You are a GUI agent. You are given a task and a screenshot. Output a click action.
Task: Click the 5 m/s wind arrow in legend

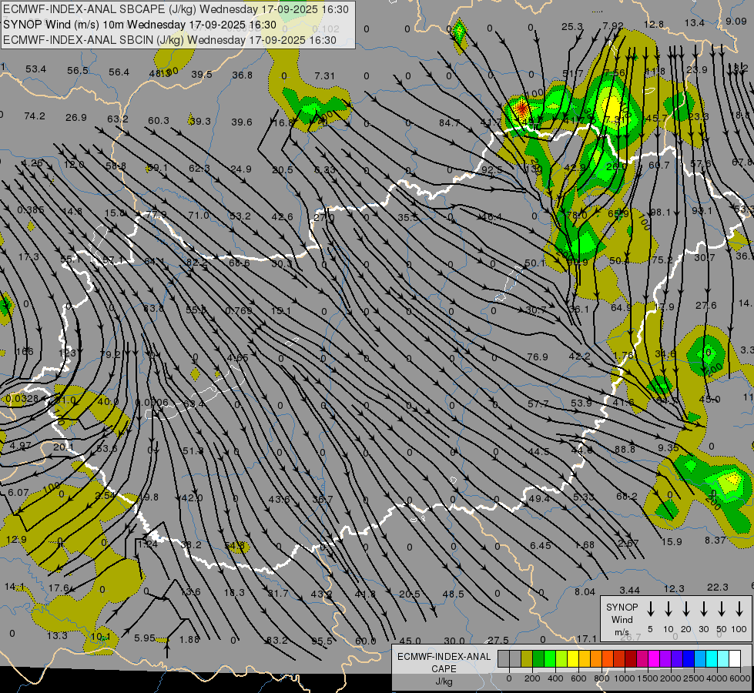tap(650, 609)
